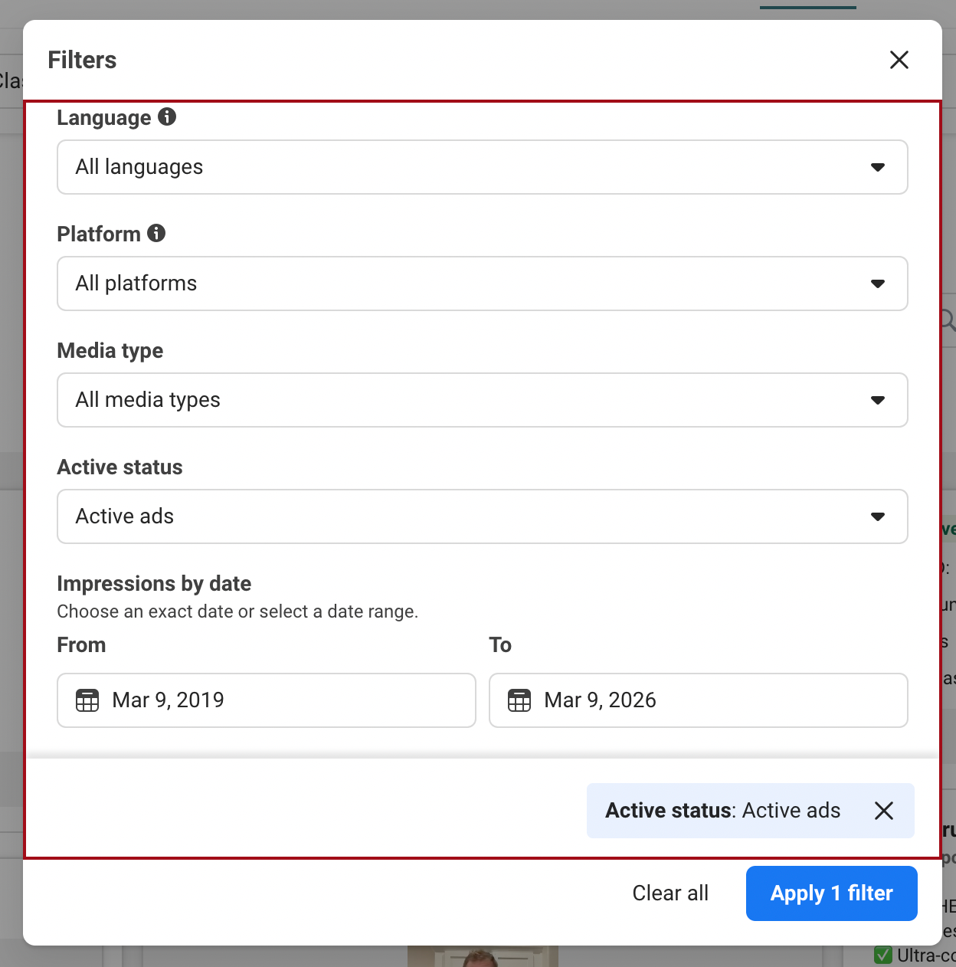Click the From date calendar icon

click(x=87, y=700)
